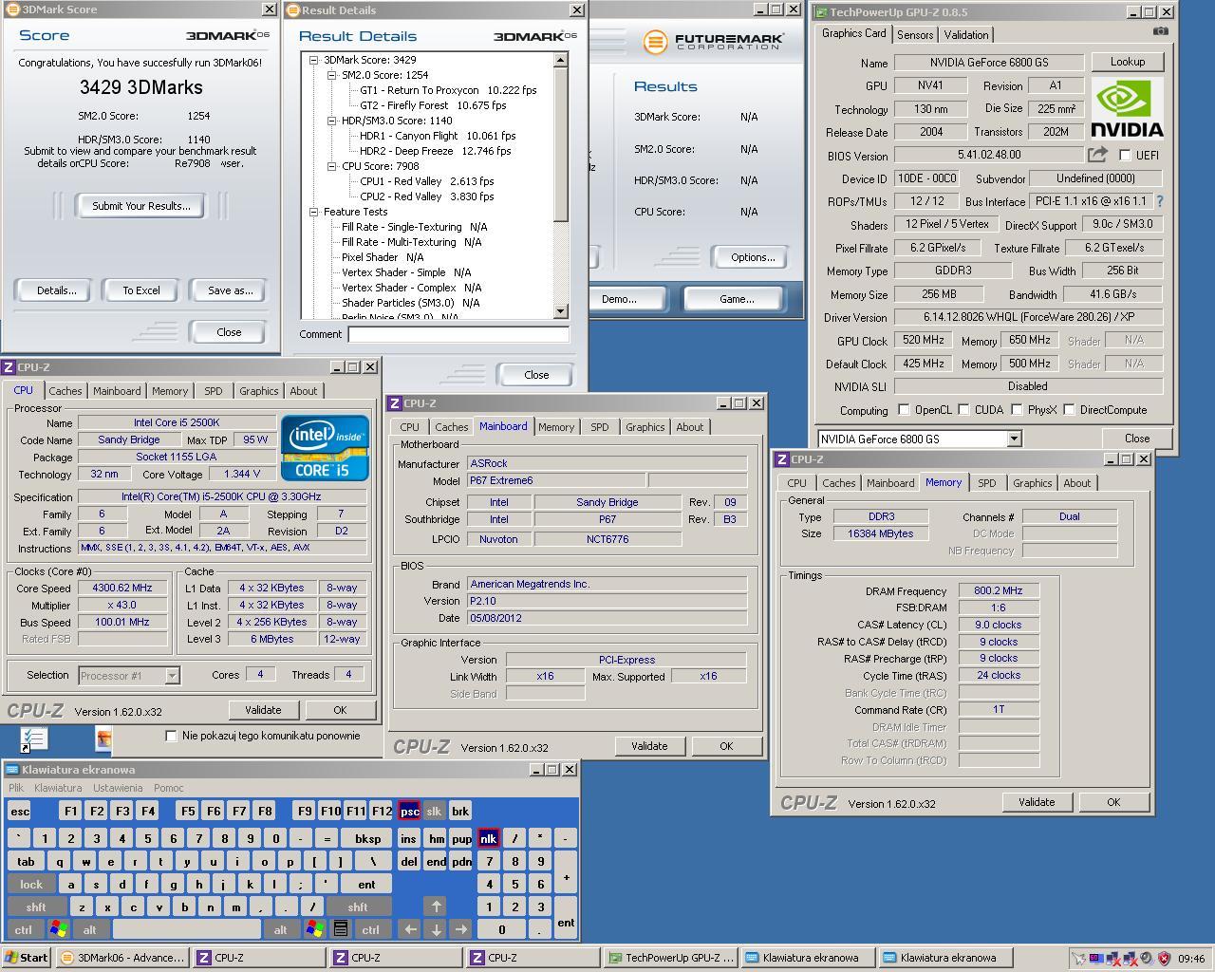Click the right arrow key on keyboard
The width and height of the screenshot is (1215, 972).
pyautogui.click(x=460, y=929)
